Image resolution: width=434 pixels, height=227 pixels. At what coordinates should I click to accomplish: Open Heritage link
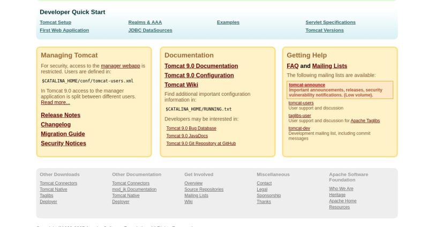[x=337, y=195]
